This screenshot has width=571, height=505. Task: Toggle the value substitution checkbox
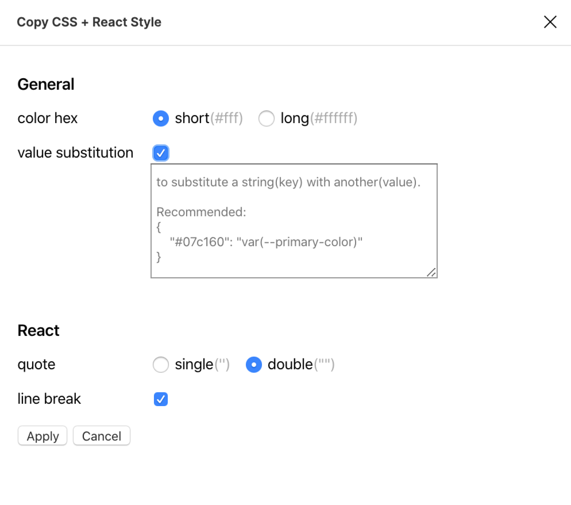pos(161,153)
